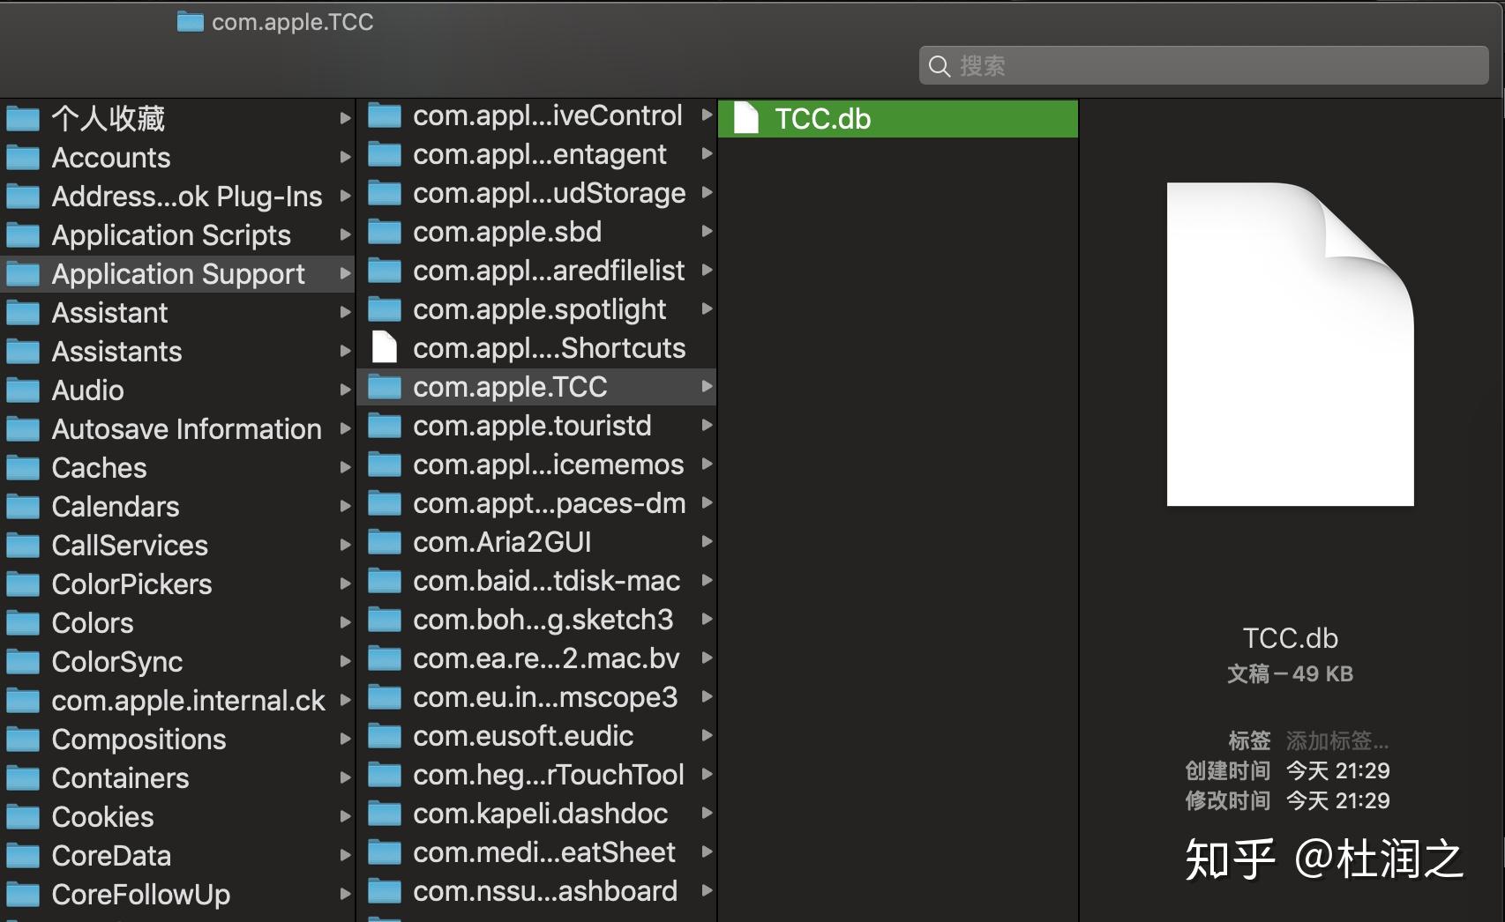Open the Colors folder row
1505x922 pixels.
coord(177,622)
